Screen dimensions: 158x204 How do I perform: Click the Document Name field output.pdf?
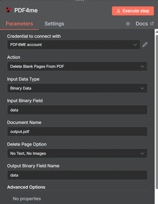pyautogui.click(x=77, y=132)
